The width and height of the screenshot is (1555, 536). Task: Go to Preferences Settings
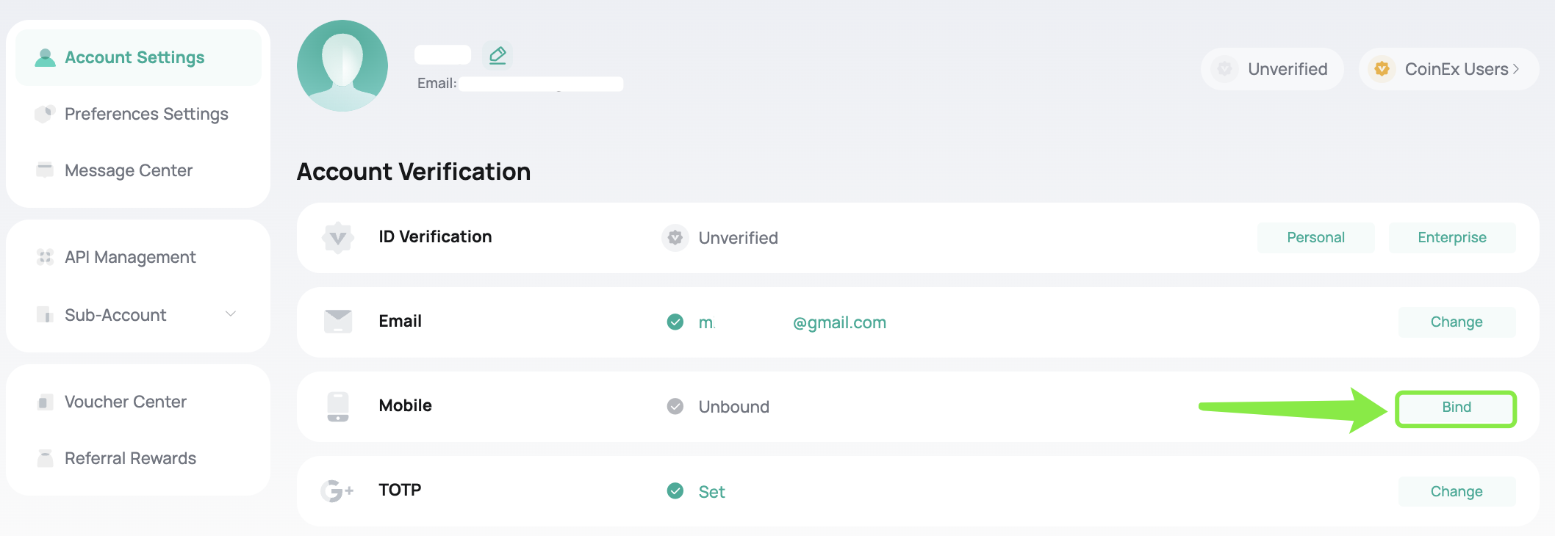146,114
